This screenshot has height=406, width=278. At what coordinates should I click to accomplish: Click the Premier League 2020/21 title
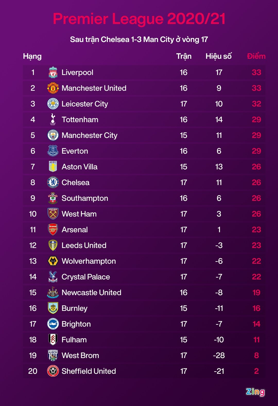pos(139,19)
